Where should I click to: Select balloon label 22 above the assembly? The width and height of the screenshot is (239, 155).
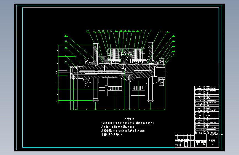point(87,31)
